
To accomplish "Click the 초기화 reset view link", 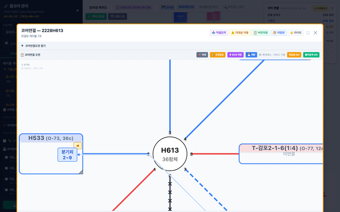I will [x=25, y=65].
